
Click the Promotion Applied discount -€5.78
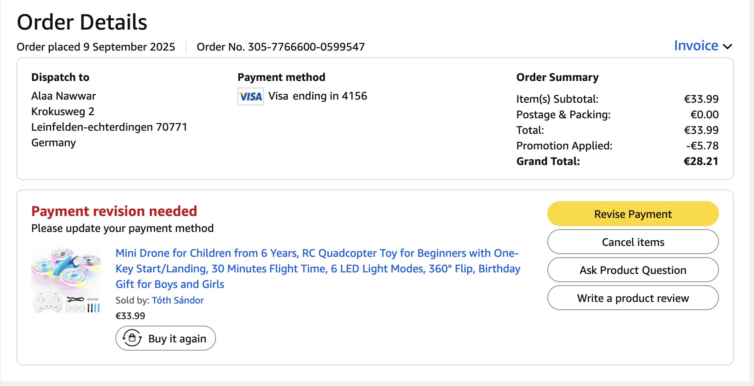tap(702, 146)
